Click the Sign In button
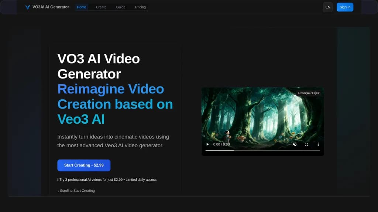 (x=345, y=7)
